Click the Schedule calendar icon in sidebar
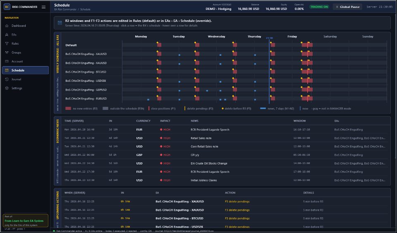The image size is (397, 233). (x=7, y=70)
